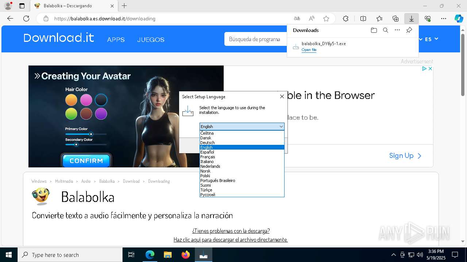This screenshot has width=467, height=262.
Task: Open a new tab with plus button
Action: (124, 6)
